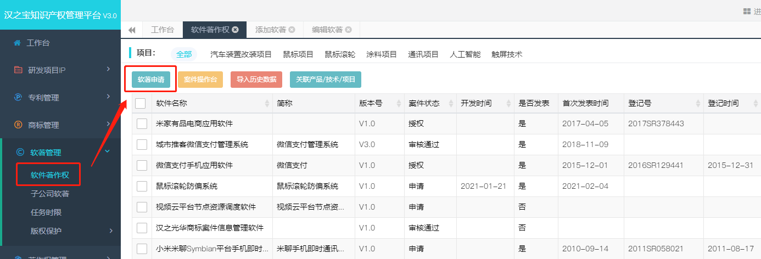Toggle the select-all checkbox in table header
761x259 pixels.
tap(140, 103)
